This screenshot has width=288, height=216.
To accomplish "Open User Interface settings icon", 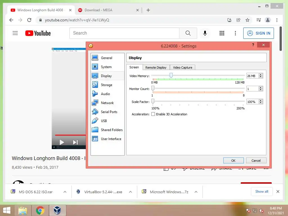I will point(95,139).
